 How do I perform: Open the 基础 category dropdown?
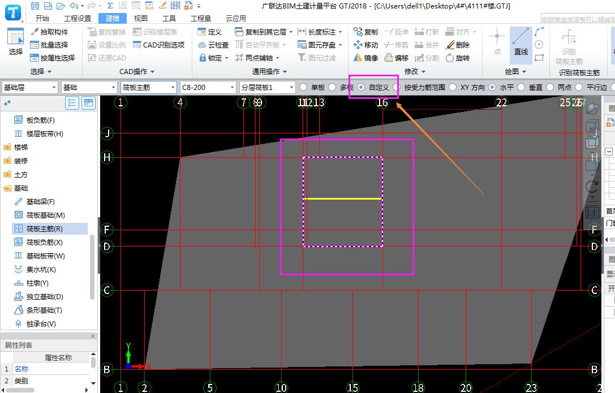89,87
